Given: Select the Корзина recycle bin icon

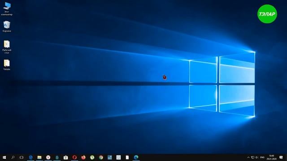Looking at the screenshot, I should click(7, 26).
